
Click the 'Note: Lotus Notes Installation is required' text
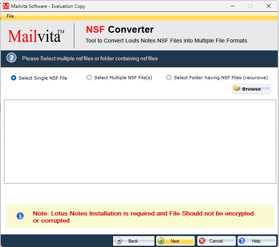(143, 217)
